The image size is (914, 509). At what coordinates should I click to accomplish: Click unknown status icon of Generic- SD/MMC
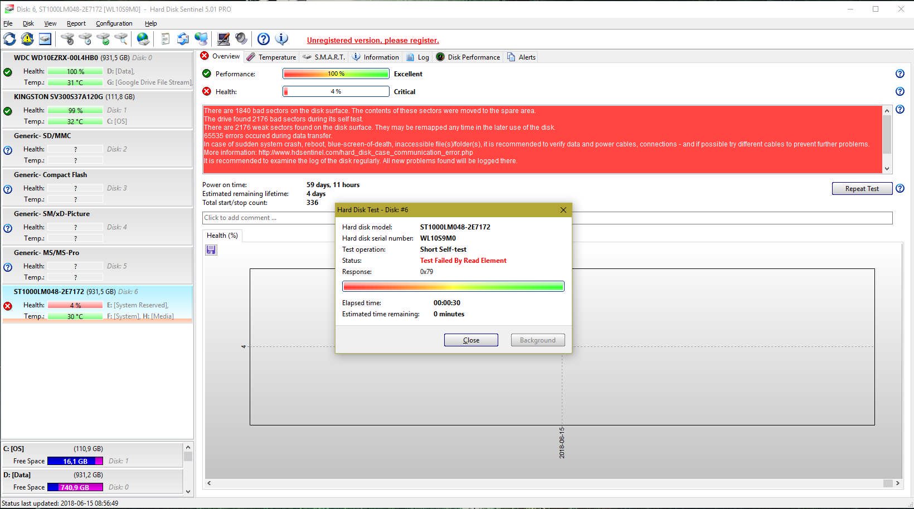(x=8, y=150)
